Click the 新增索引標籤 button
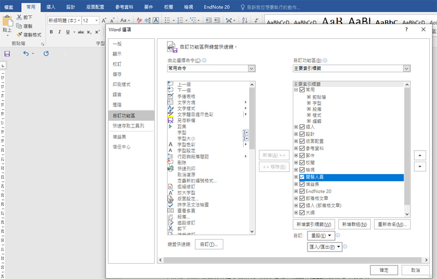This screenshot has width=437, height=279. 314,224
